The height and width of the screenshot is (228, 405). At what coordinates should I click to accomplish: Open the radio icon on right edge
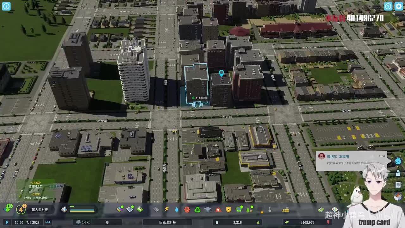click(x=398, y=196)
